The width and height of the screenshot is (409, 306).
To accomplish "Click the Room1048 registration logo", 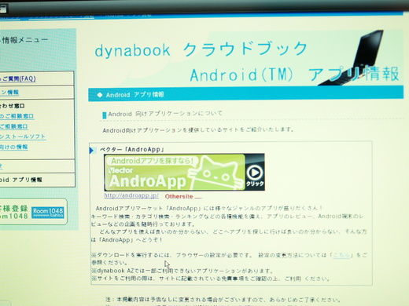I will pos(48,213).
